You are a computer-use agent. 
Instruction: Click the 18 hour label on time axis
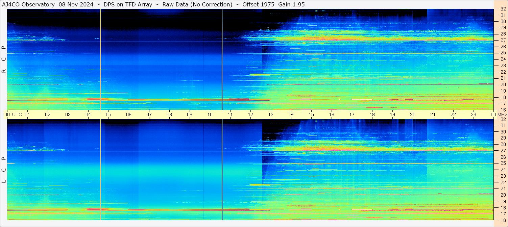click(x=372, y=115)
